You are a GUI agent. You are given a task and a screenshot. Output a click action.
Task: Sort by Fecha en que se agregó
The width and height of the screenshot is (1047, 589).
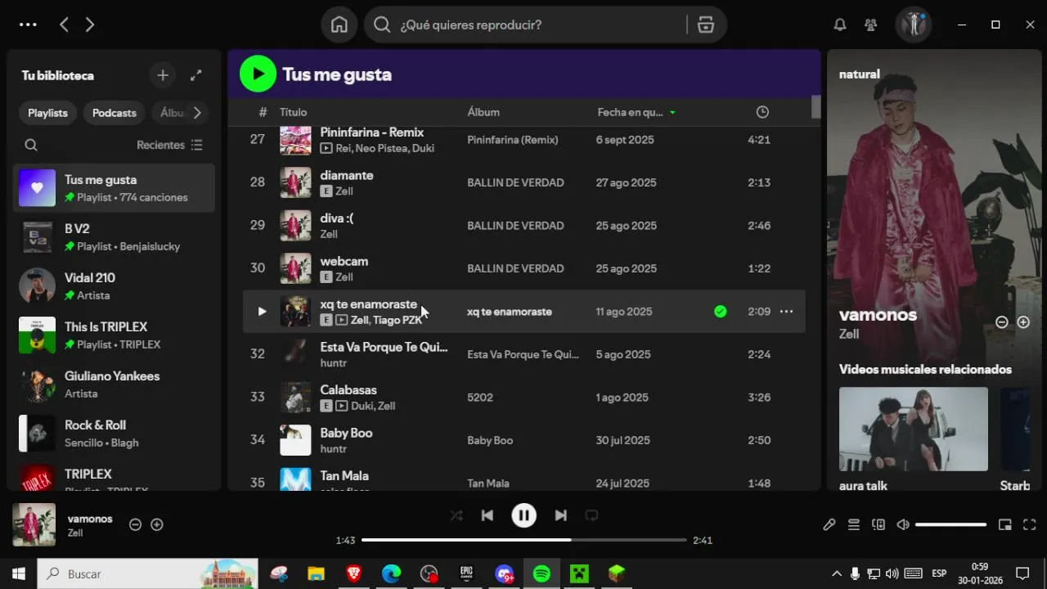point(636,112)
